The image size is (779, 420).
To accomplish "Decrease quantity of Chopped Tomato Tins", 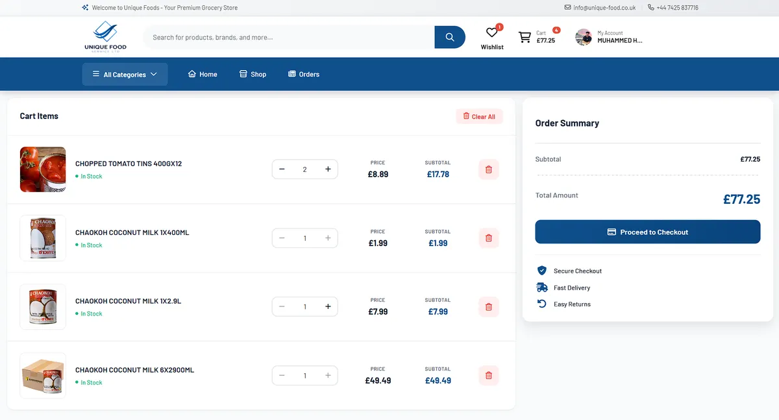I will click(x=282, y=169).
